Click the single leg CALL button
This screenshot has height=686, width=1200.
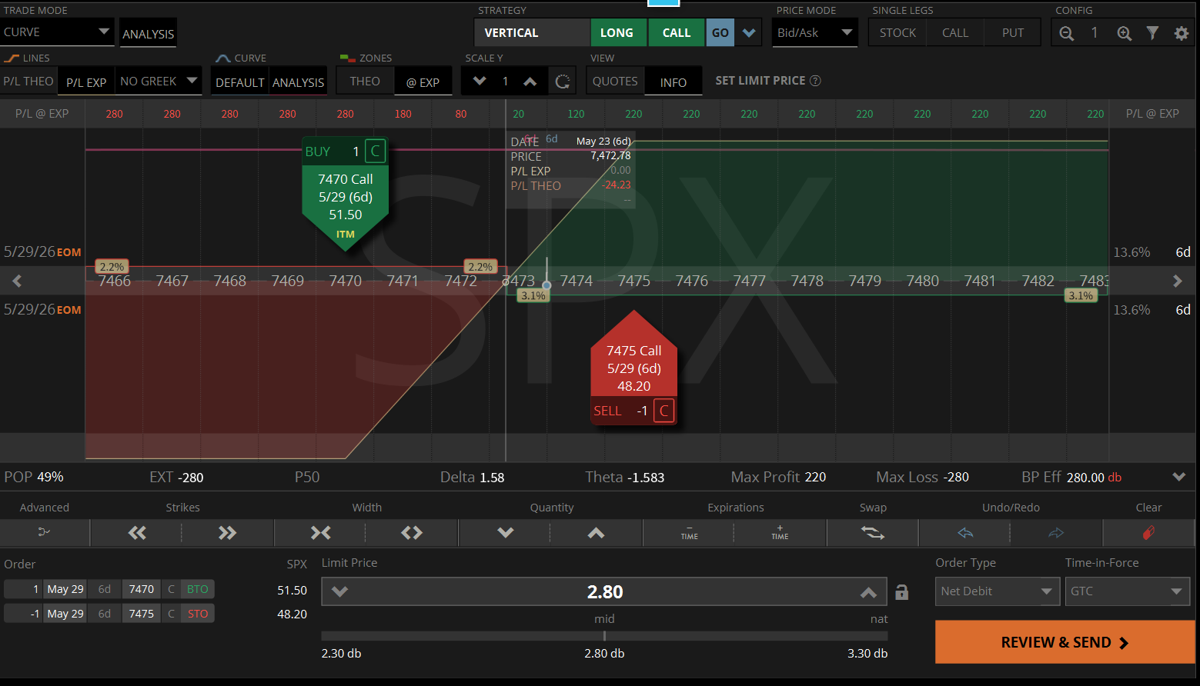955,33
